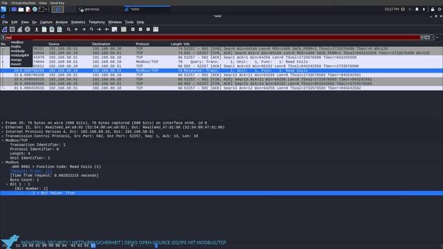Sort packets by Destination column

pyautogui.click(x=101, y=44)
